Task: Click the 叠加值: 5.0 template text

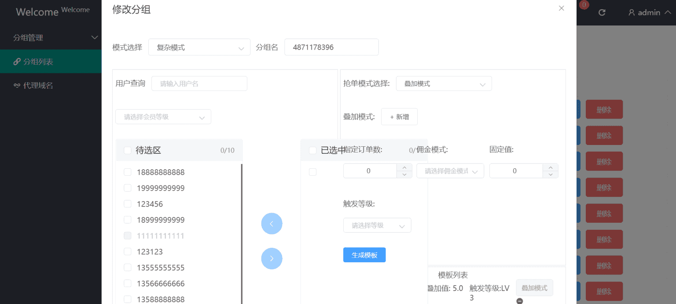Action: tap(445, 288)
